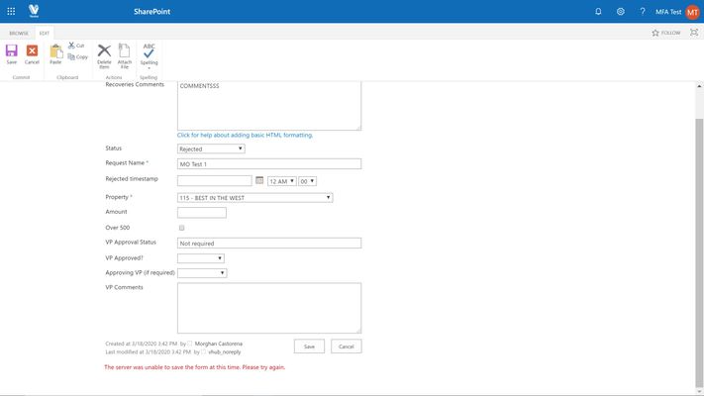Screen dimensions: 704x396
Task: Toggle focus on content icon
Action: [x=694, y=33]
